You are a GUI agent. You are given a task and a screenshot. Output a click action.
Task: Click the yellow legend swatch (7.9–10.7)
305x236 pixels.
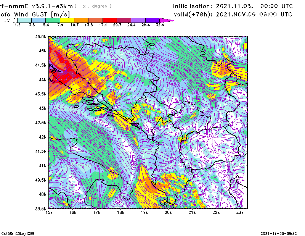click(x=67, y=20)
